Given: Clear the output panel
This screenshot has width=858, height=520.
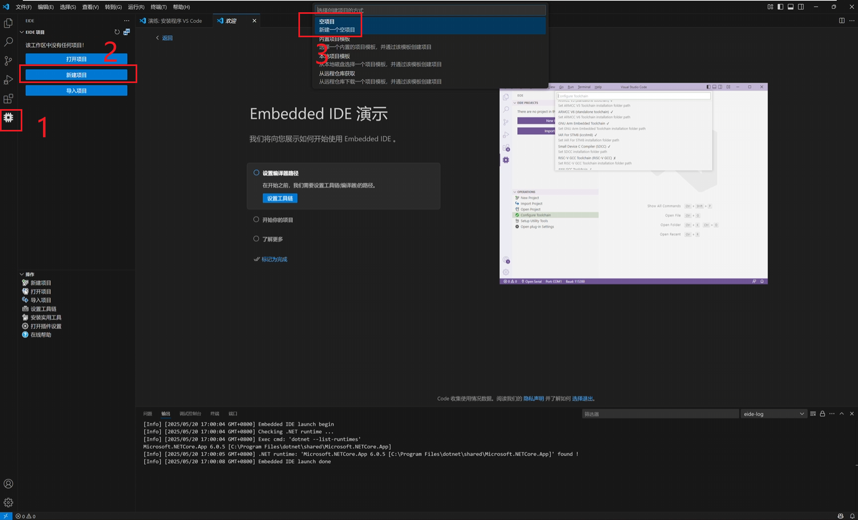Looking at the screenshot, I should click(x=813, y=414).
